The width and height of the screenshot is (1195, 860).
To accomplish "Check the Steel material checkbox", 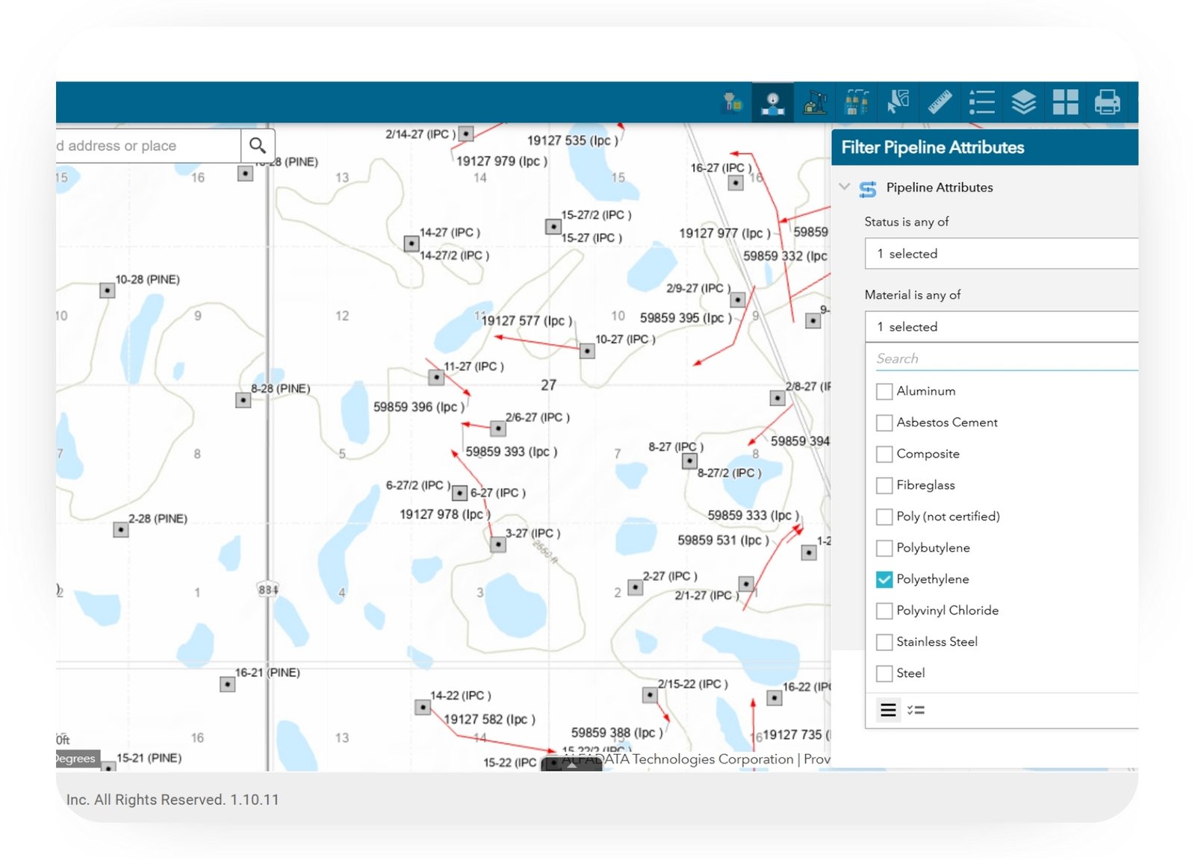I will click(884, 673).
